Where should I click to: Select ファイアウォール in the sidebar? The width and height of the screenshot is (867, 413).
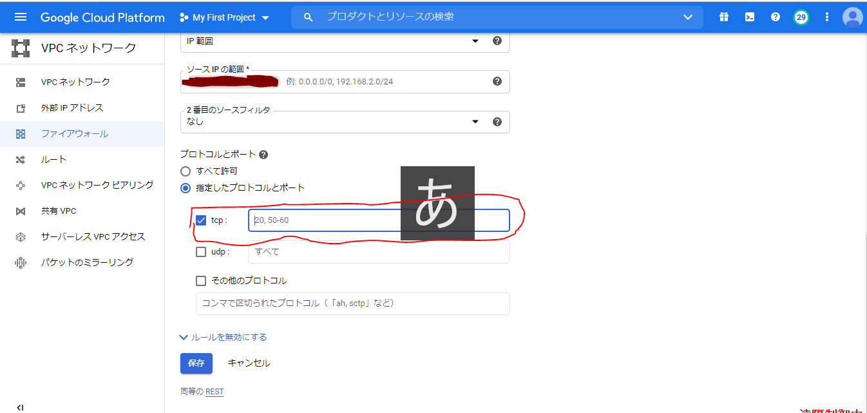(75, 133)
